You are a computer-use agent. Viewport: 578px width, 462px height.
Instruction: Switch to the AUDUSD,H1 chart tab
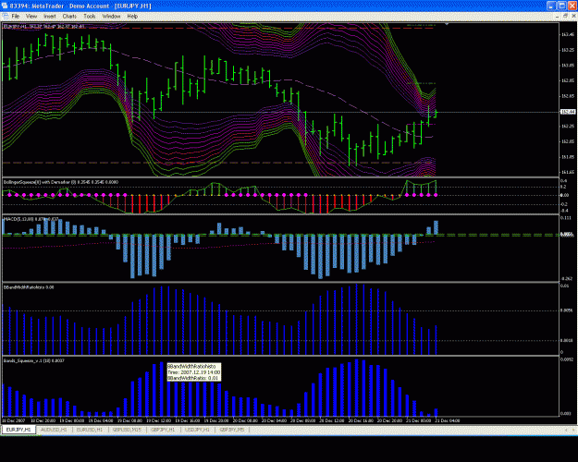tap(54, 430)
